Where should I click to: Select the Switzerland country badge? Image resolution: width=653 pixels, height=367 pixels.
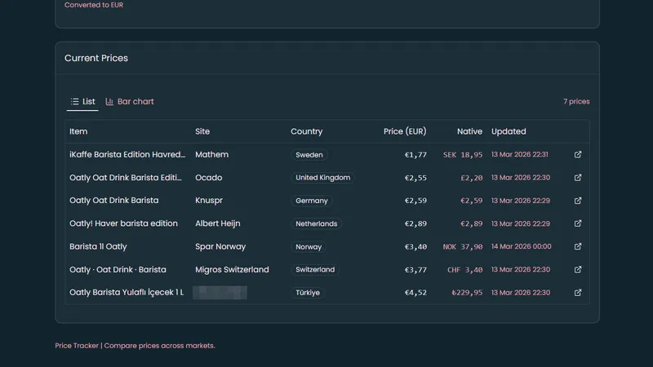[315, 270]
